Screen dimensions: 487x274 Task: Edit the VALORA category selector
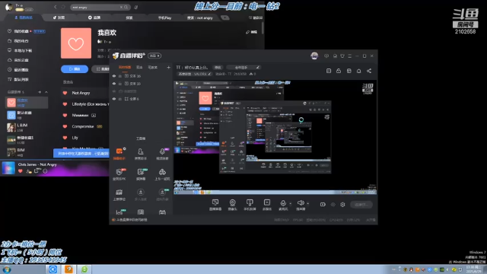click(195, 74)
